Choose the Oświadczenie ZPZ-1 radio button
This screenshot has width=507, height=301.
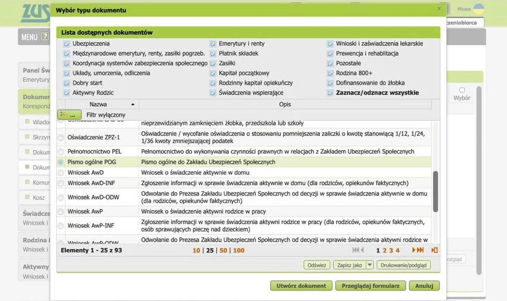(x=61, y=137)
